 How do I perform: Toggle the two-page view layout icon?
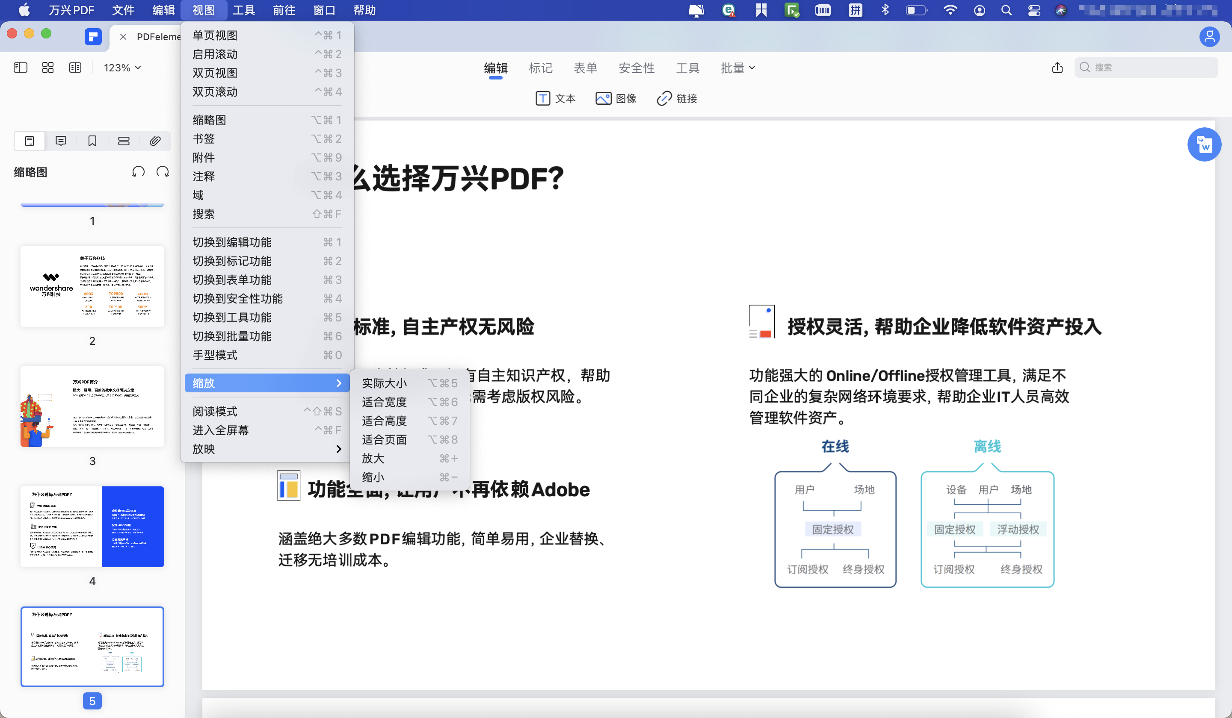pyautogui.click(x=75, y=68)
